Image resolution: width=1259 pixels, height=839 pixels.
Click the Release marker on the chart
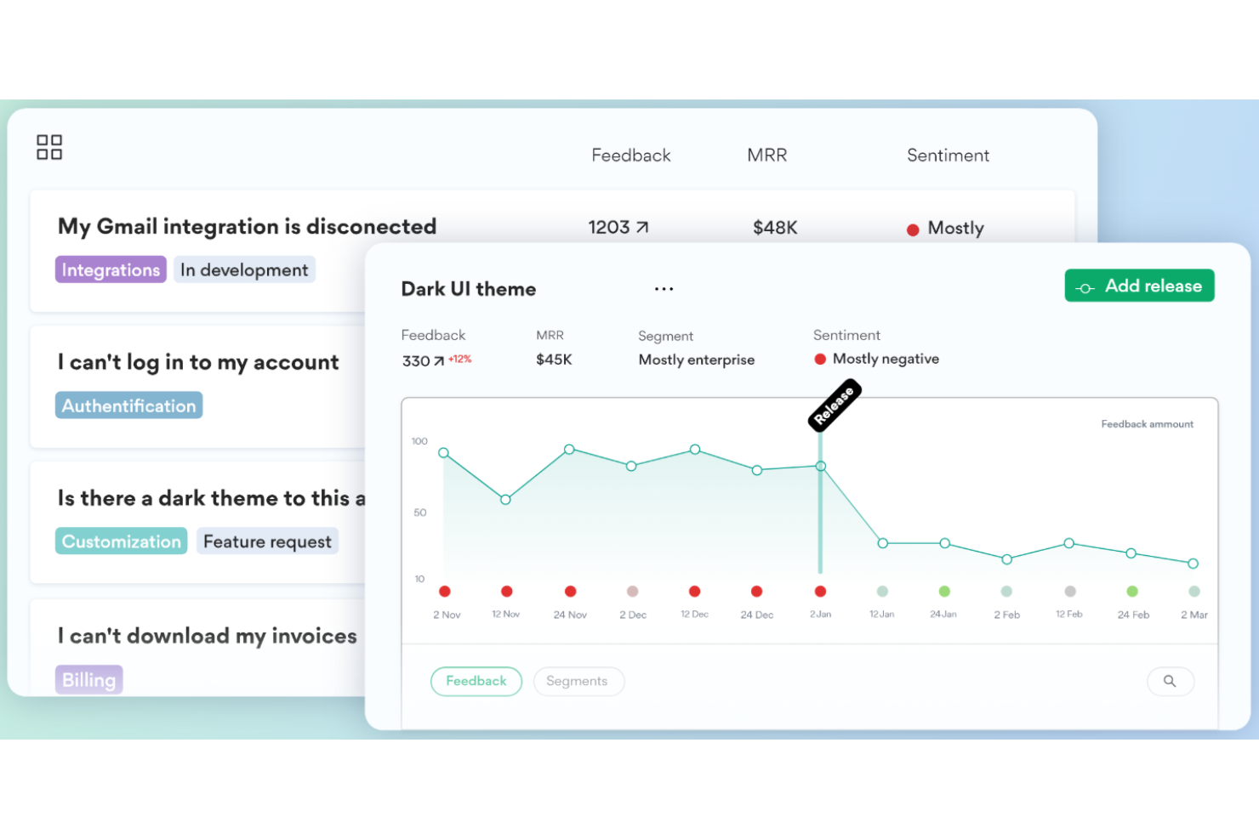[x=835, y=405]
